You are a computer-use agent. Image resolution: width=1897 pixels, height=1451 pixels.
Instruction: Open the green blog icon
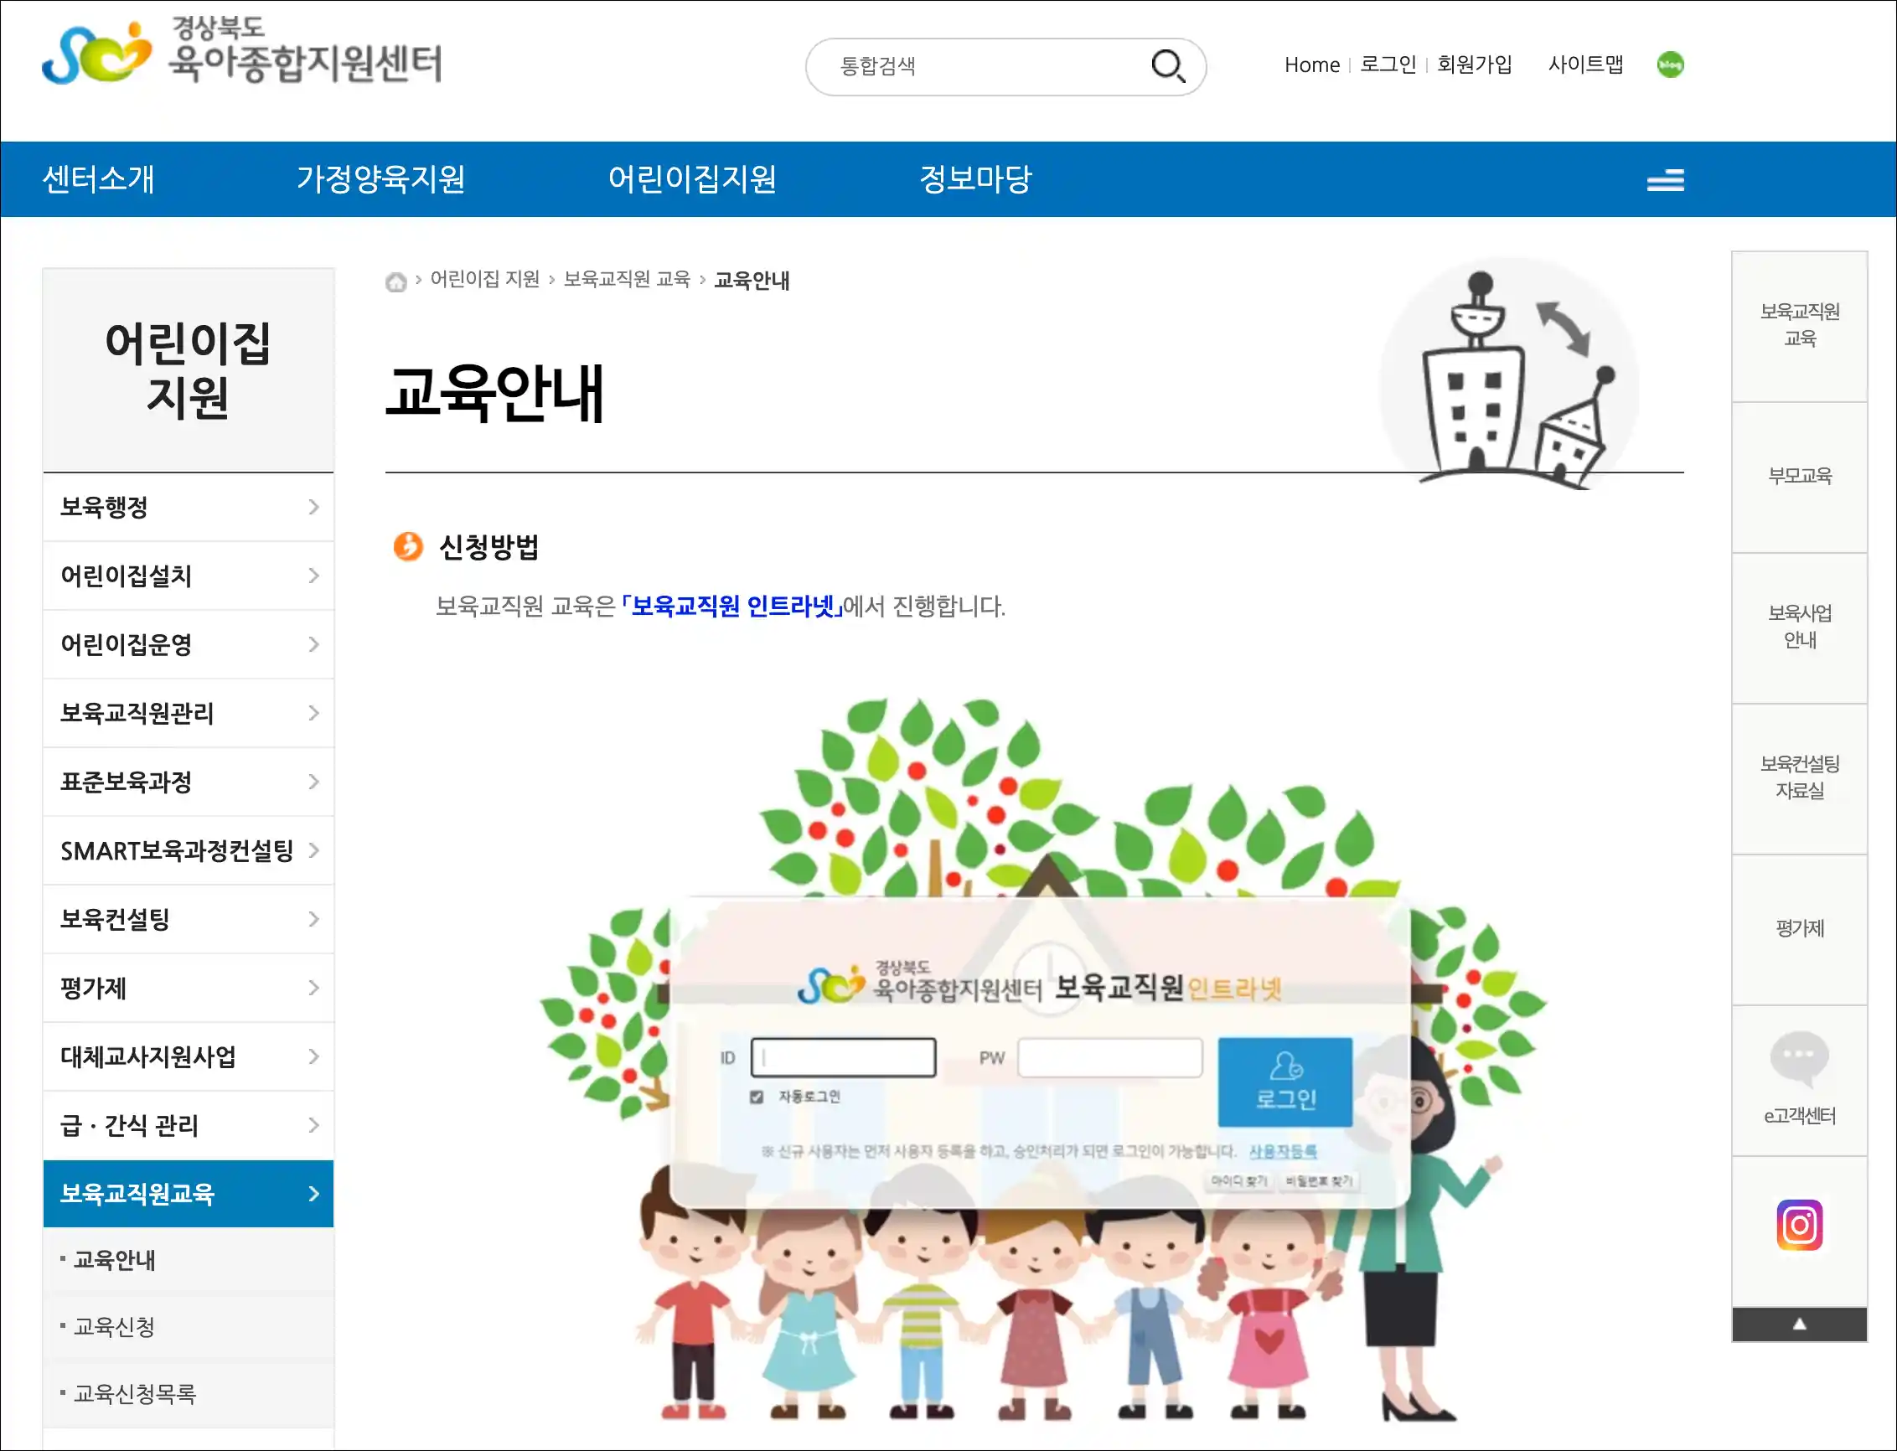click(1670, 65)
